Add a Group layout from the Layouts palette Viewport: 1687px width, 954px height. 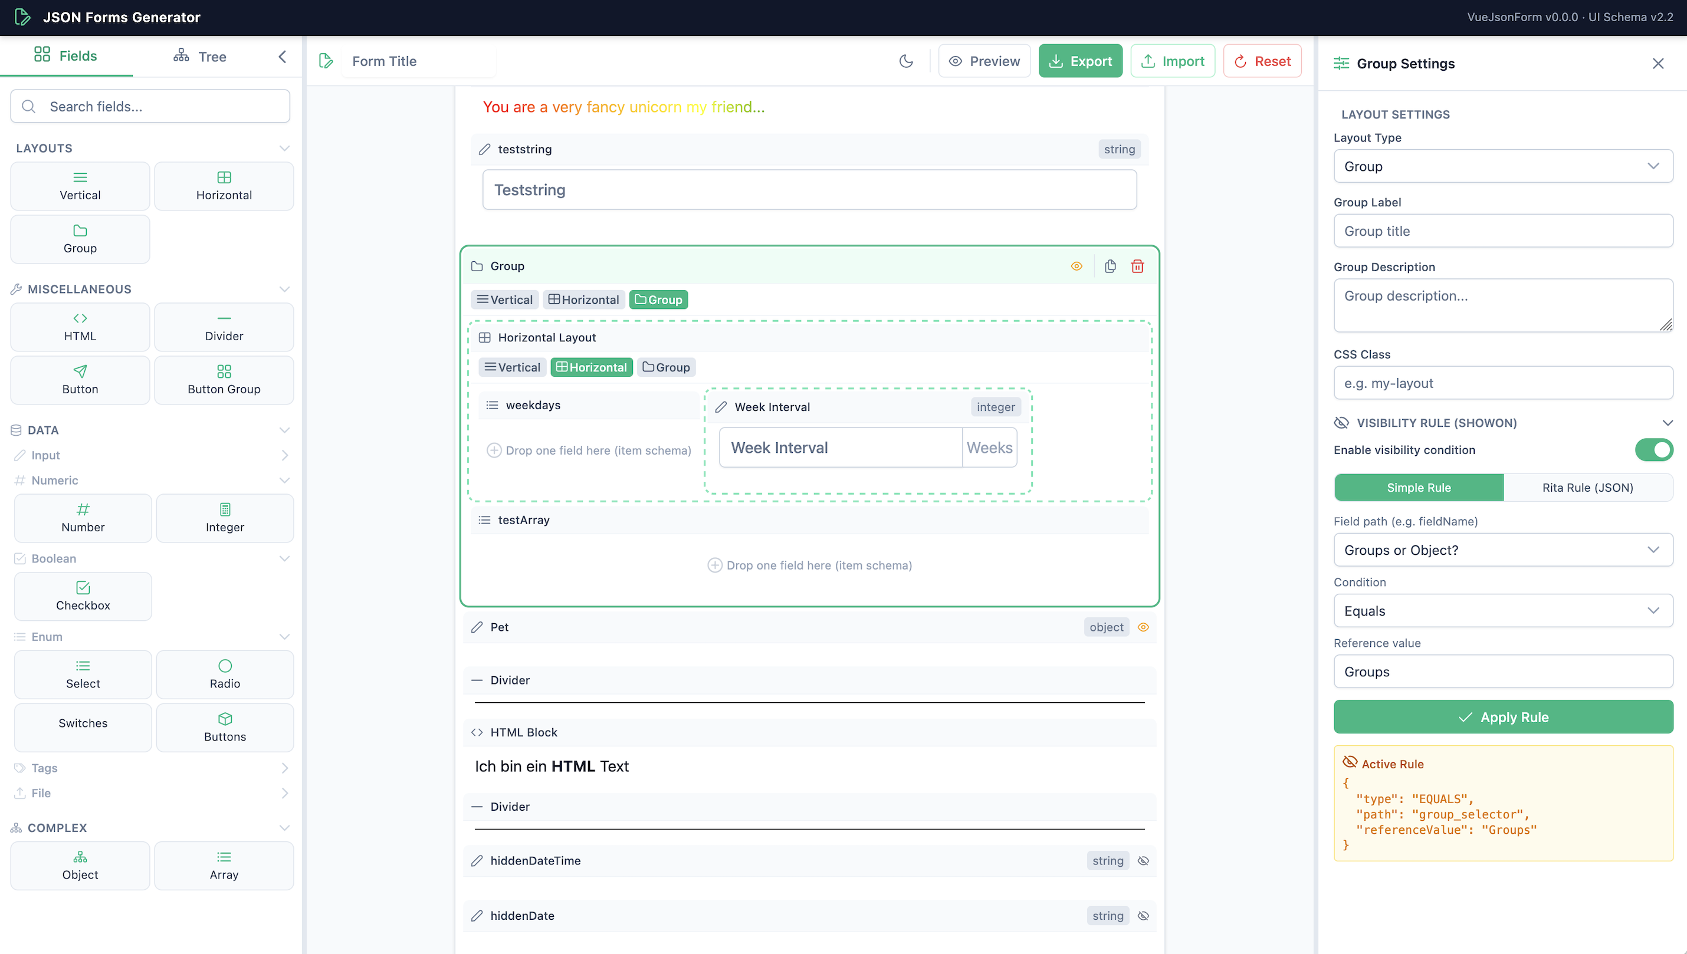click(x=80, y=239)
